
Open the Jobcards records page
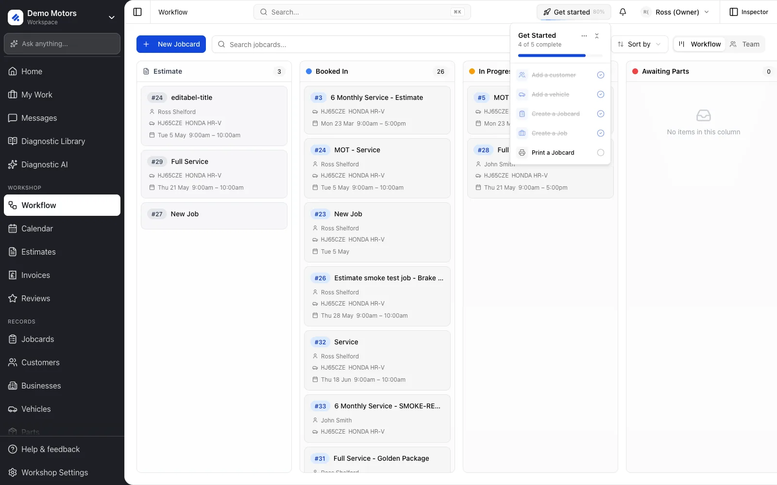pos(62,339)
